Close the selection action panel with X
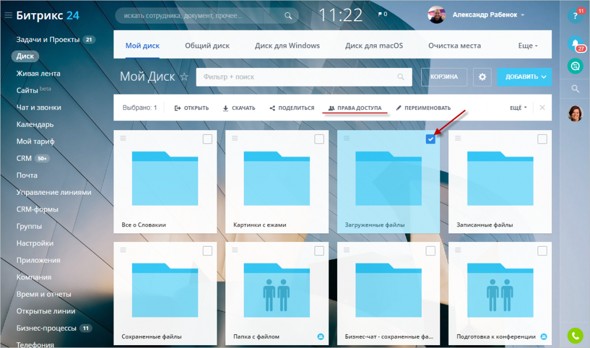The height and width of the screenshot is (348, 590). coord(542,108)
